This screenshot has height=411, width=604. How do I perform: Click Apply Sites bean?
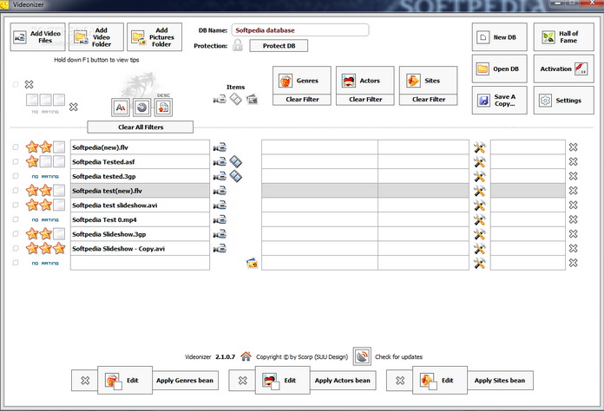pyautogui.click(x=500, y=380)
